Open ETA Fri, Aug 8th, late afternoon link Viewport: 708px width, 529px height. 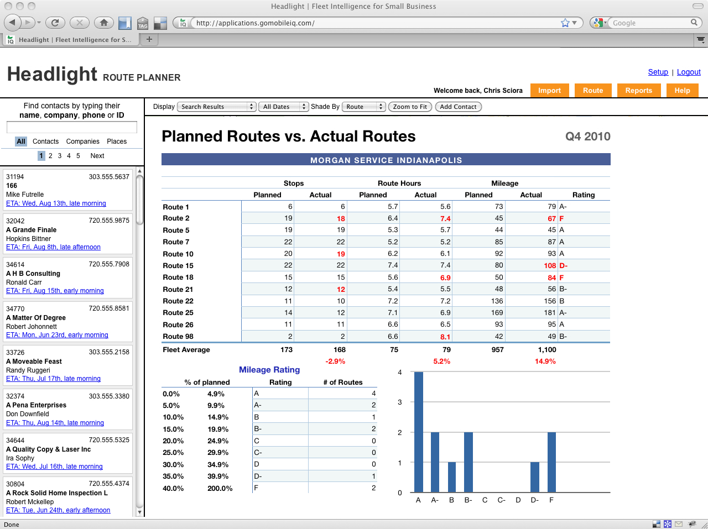tap(53, 247)
